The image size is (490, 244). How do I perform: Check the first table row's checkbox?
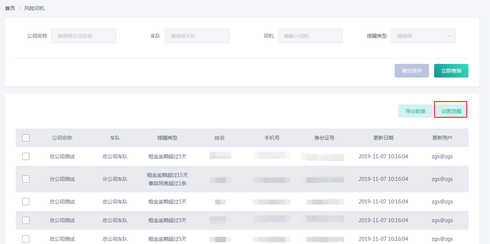26,156
